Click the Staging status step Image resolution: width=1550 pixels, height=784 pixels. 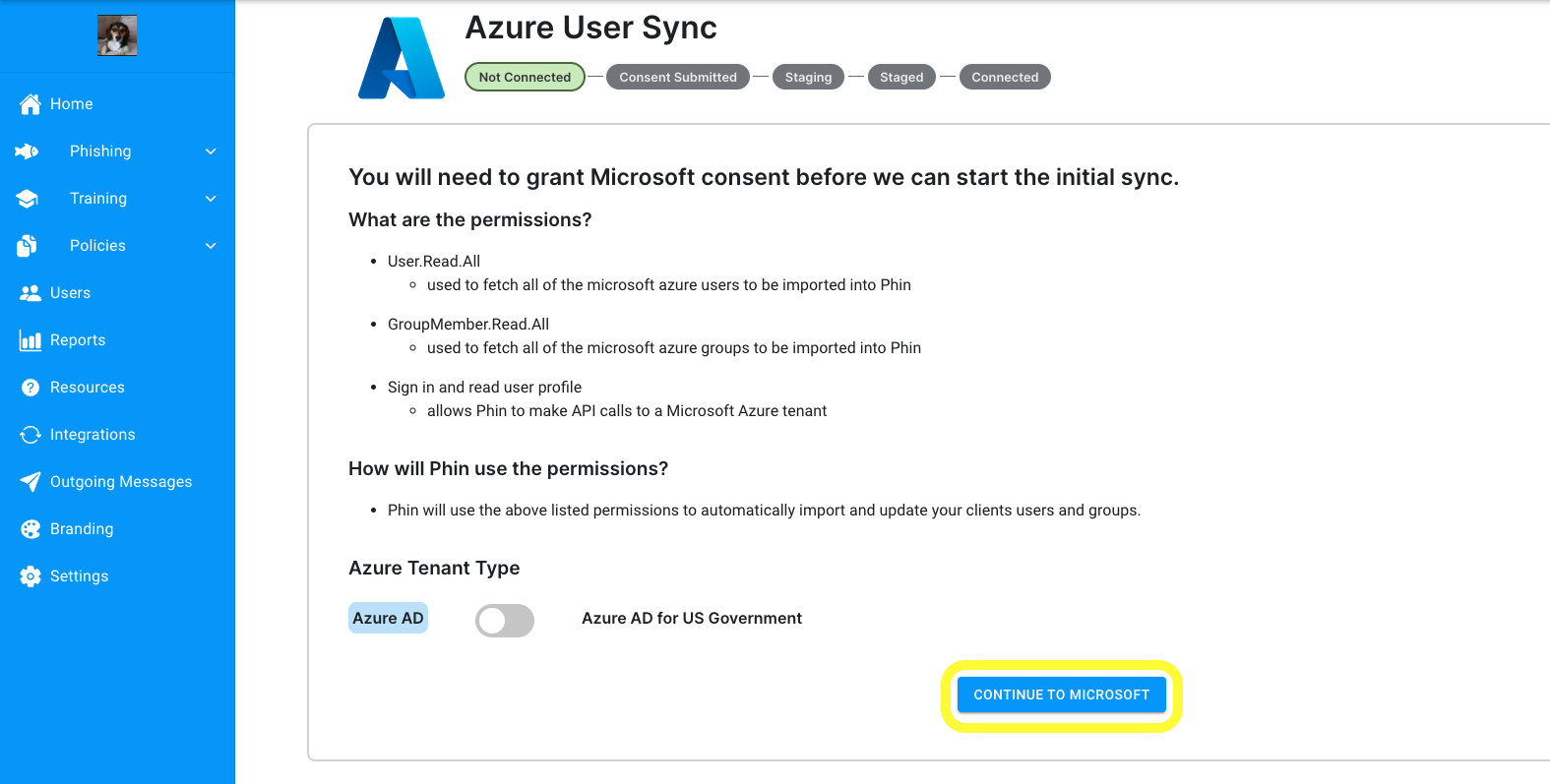click(808, 77)
